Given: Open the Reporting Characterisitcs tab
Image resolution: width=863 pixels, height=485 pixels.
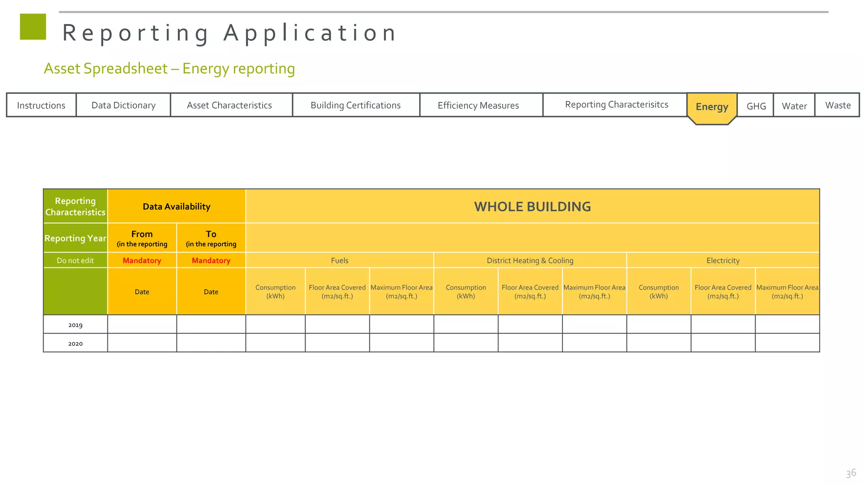Looking at the screenshot, I should coord(615,105).
